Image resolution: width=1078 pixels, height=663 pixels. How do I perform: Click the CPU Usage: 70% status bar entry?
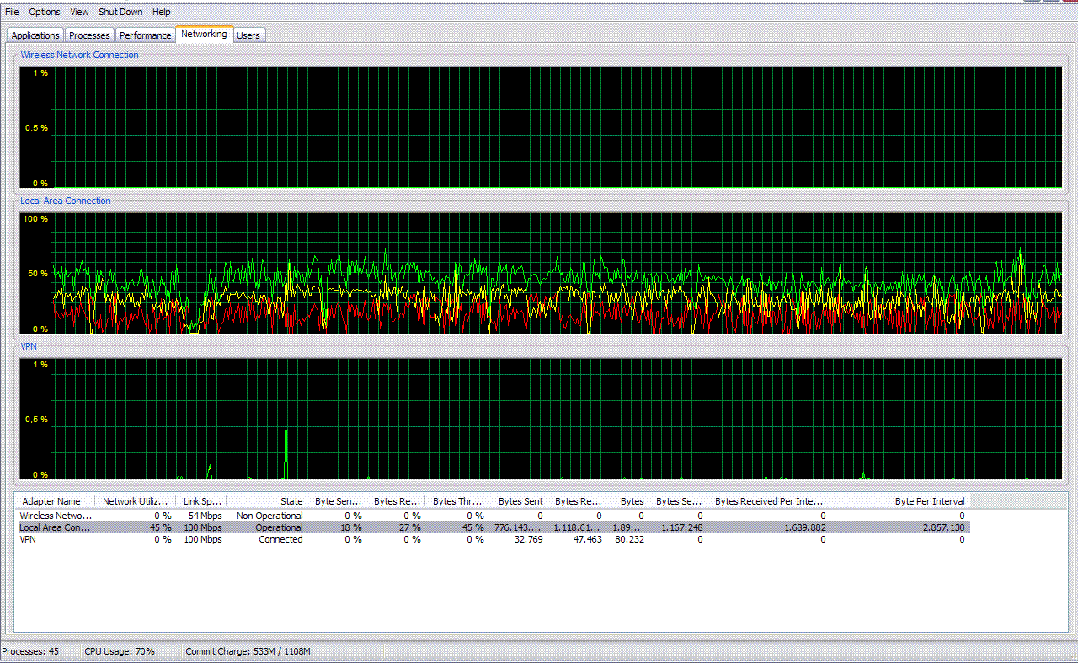pyautogui.click(x=120, y=651)
